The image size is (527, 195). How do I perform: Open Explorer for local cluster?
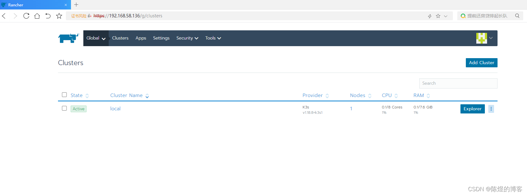pos(472,109)
